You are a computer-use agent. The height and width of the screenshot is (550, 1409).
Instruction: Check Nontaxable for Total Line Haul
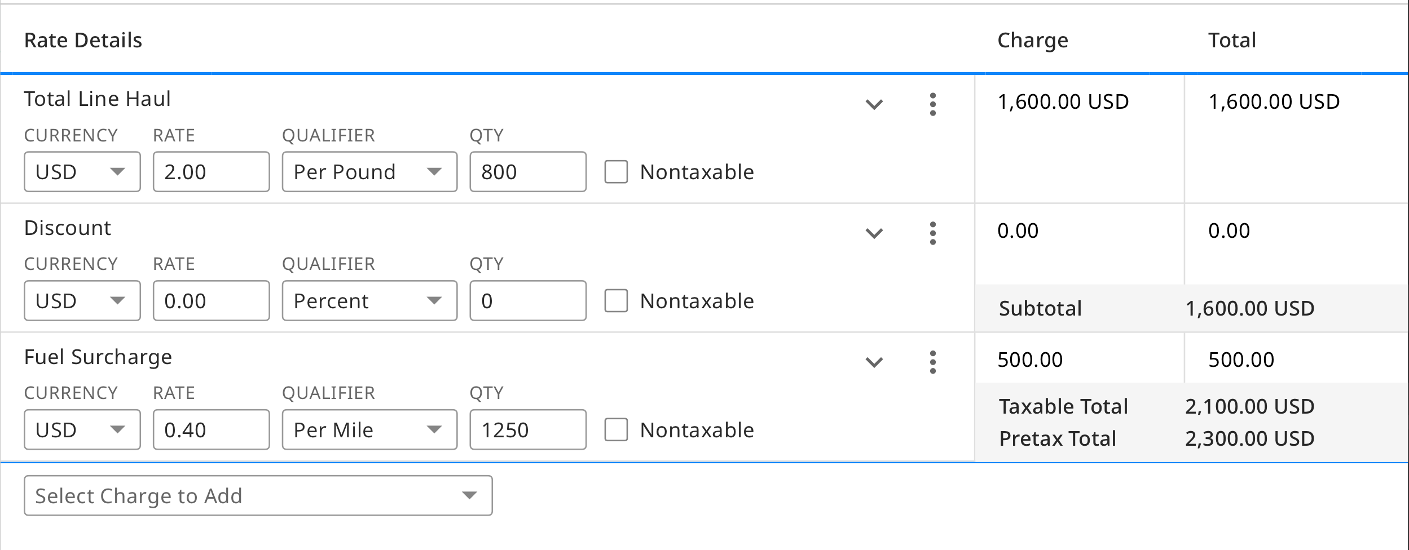pyautogui.click(x=616, y=172)
